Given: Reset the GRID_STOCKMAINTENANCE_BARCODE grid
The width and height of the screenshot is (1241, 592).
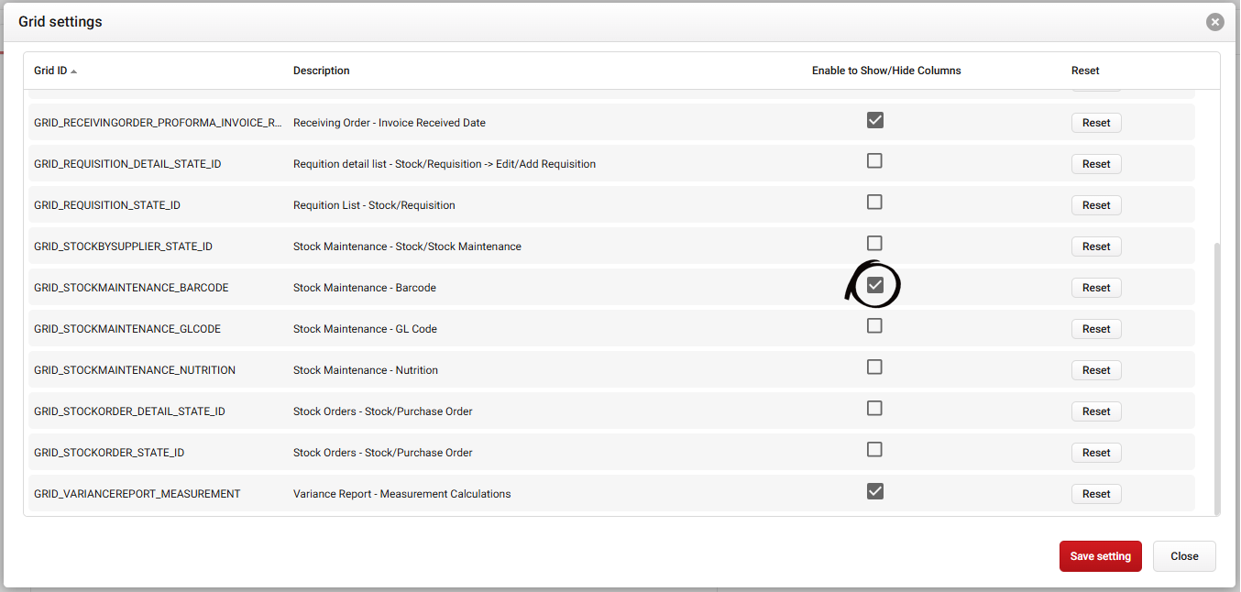Looking at the screenshot, I should pos(1095,288).
